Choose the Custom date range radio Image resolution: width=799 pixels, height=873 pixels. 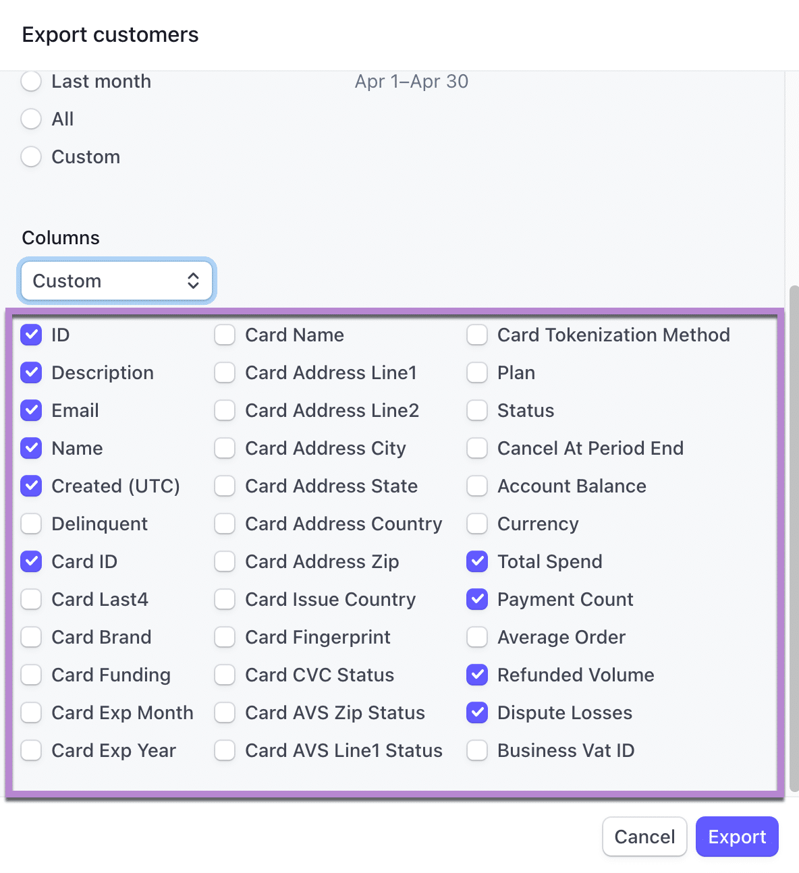pyautogui.click(x=31, y=157)
